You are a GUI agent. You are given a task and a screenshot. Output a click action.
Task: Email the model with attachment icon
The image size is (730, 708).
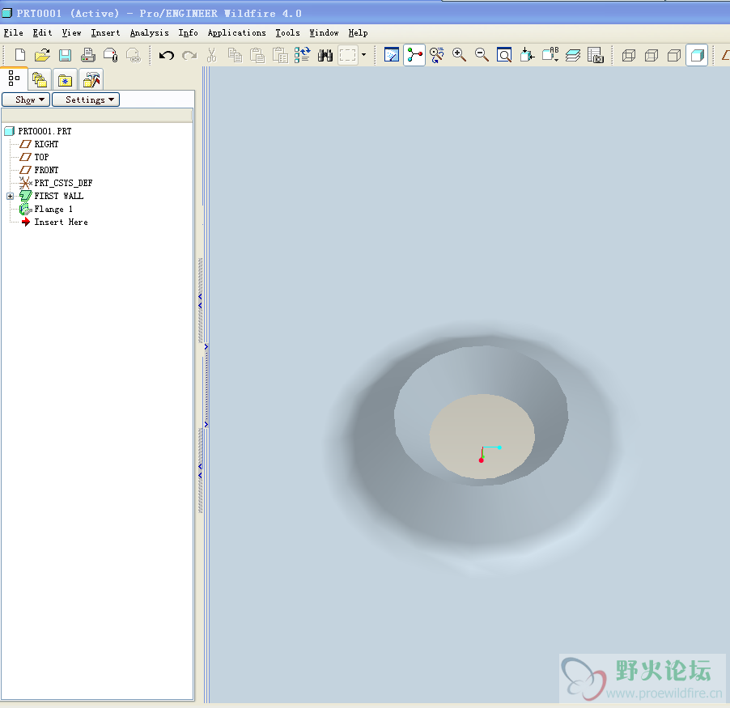tap(110, 55)
